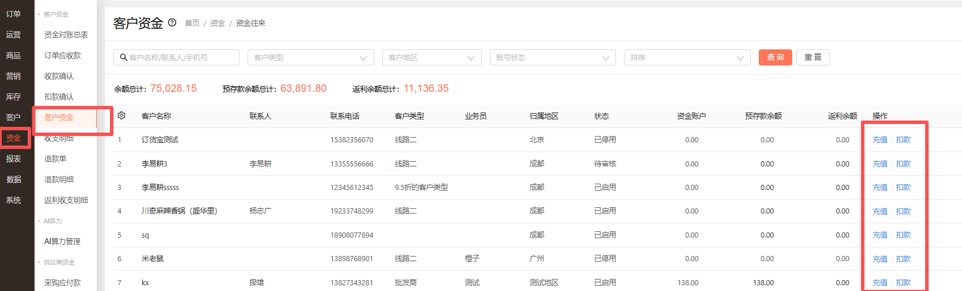962x291 pixels.
Task: Click phone number 13355556666
Action: [x=352, y=164]
